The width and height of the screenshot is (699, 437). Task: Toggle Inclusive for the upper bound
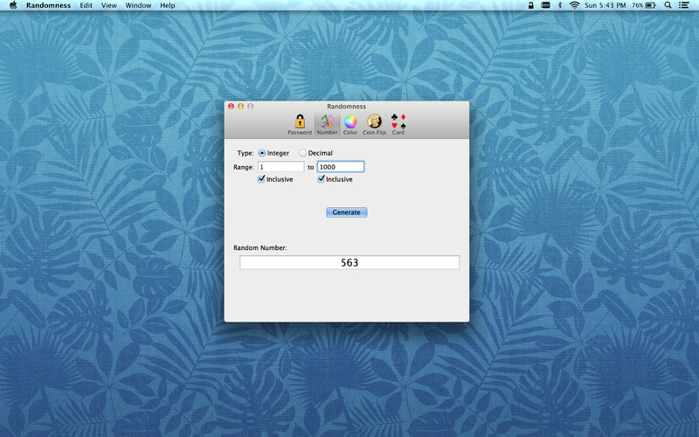(x=321, y=179)
